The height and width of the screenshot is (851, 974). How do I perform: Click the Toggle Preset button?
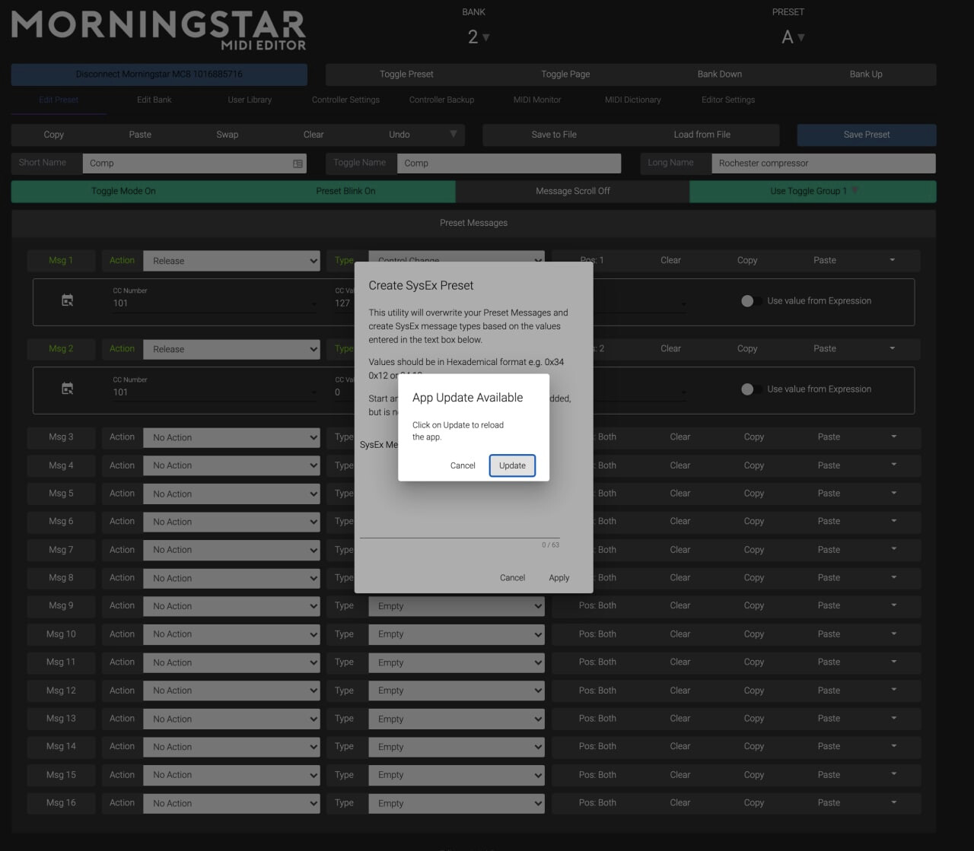coord(406,74)
